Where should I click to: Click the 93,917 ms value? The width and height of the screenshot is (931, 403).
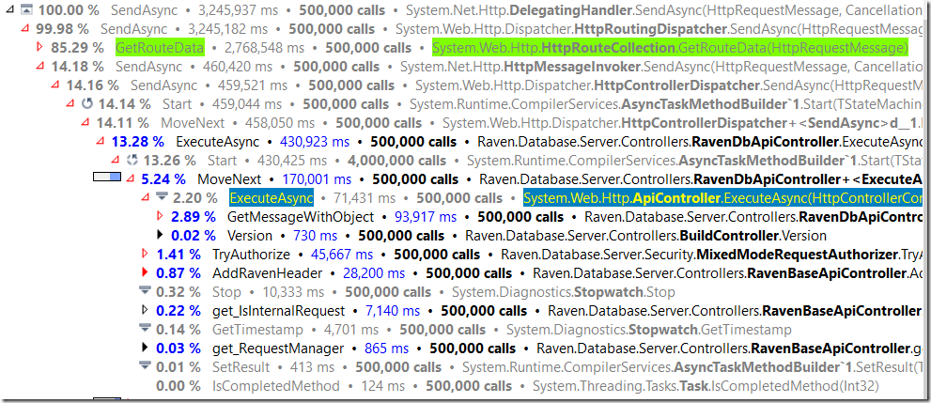427,217
